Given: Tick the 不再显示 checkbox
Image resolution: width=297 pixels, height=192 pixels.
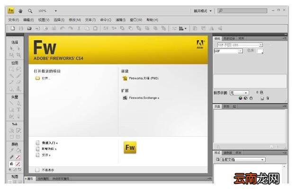Looking at the screenshot, I should tap(37, 170).
